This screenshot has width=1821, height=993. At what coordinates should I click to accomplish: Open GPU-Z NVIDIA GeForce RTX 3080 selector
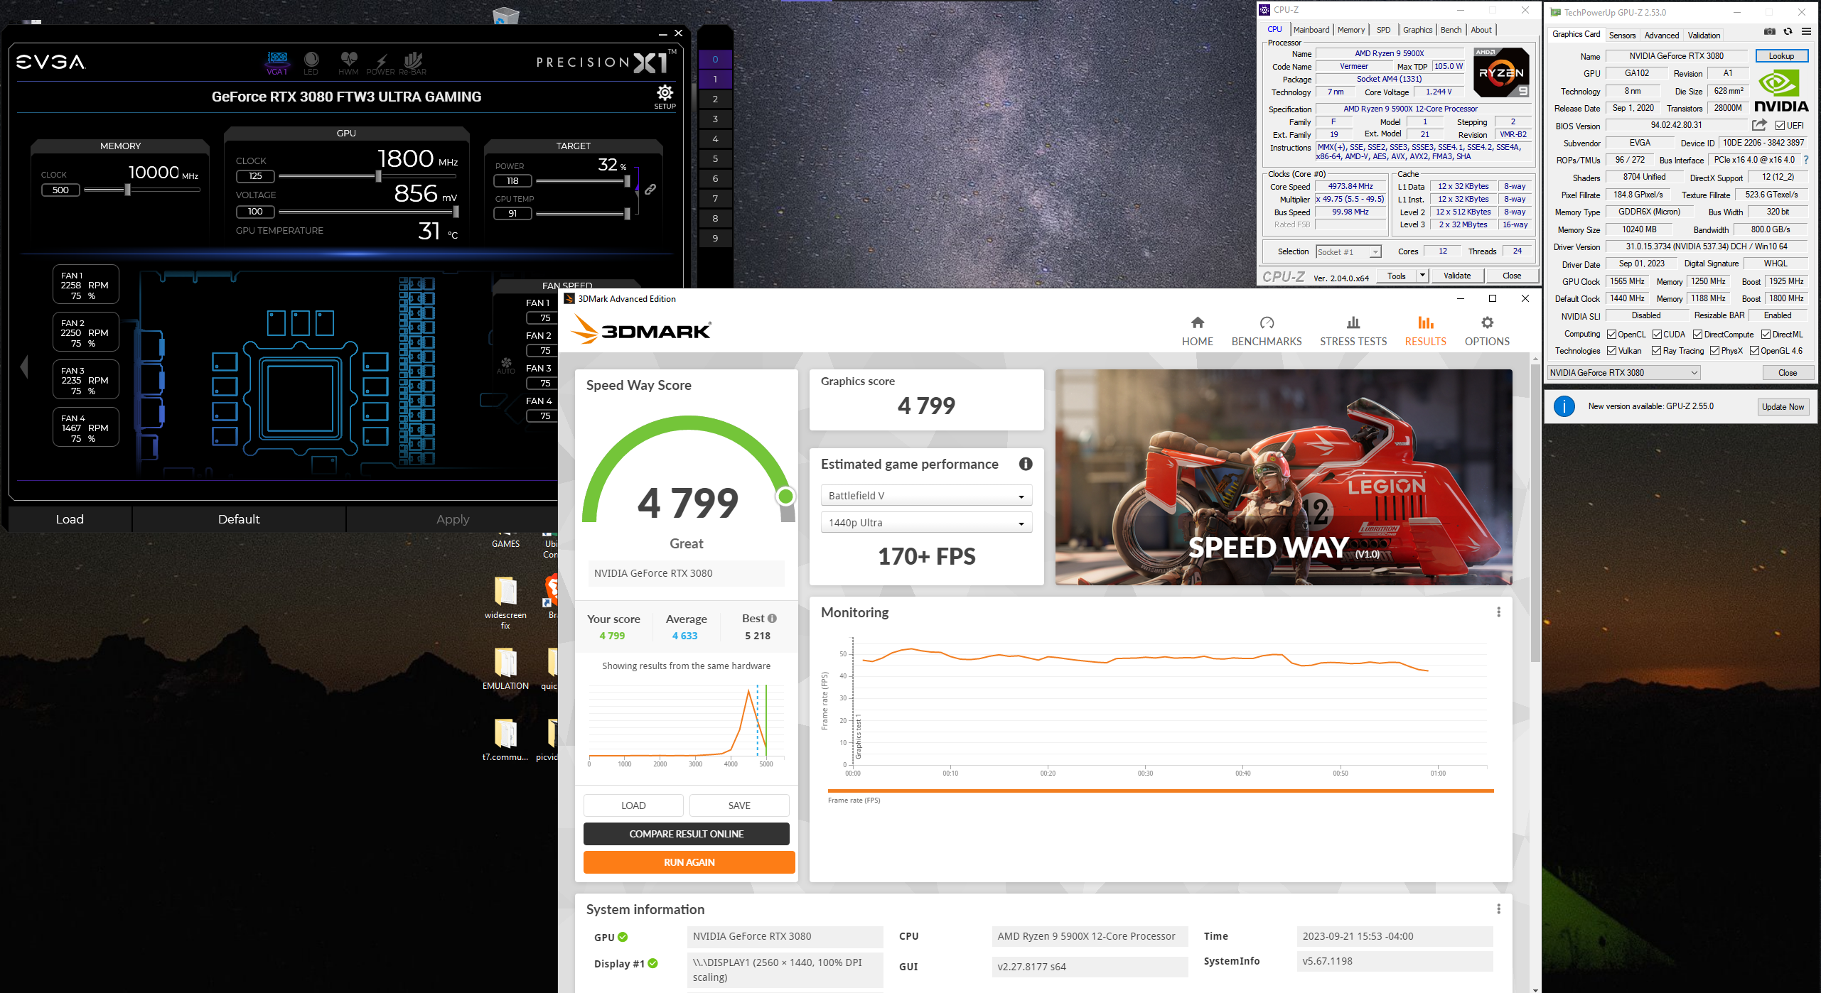[1624, 372]
